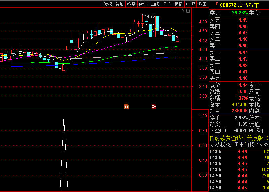Select the 买一 bid price 4.44
The width and height of the screenshot is (269, 192).
point(243,52)
